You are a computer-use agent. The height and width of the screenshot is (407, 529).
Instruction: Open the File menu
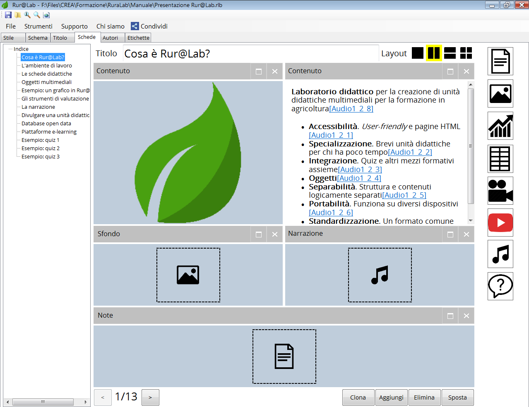11,26
